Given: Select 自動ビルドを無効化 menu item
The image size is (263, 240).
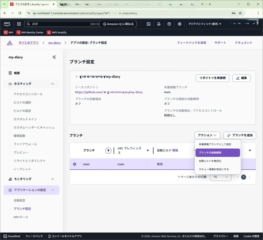Looking at the screenshot, I should 210,161.
